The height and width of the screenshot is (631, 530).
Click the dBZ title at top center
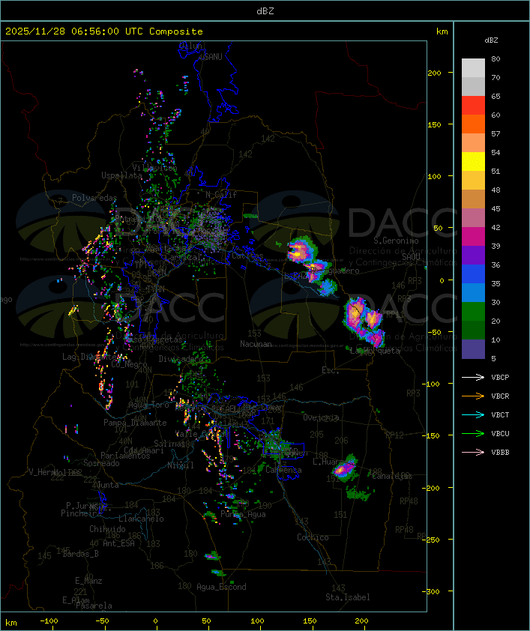tap(265, 10)
